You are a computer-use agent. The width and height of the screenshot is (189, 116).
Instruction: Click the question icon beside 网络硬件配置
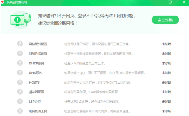(20, 44)
